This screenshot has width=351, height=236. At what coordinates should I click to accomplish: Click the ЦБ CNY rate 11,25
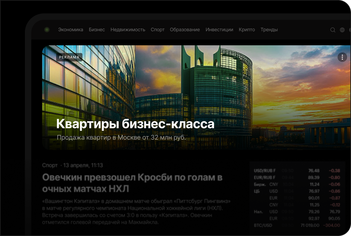coord(315,205)
